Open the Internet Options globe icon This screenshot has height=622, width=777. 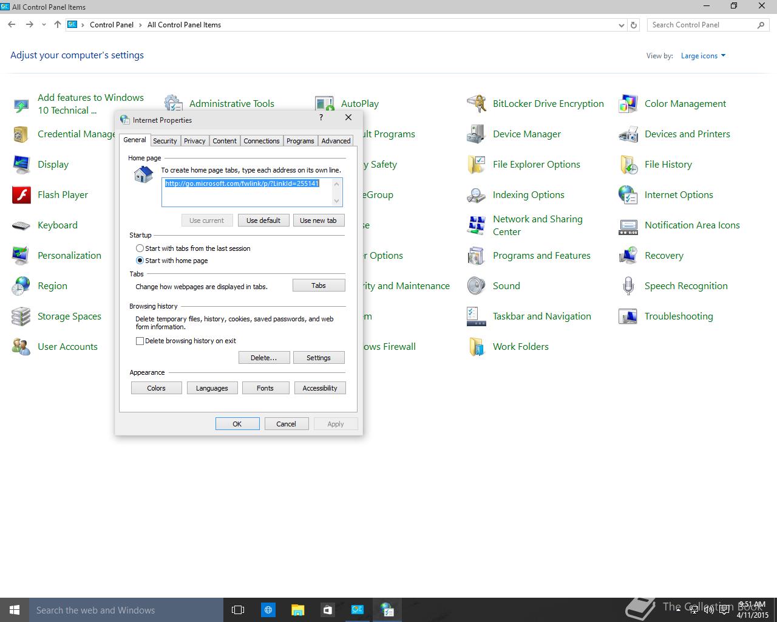tap(628, 195)
